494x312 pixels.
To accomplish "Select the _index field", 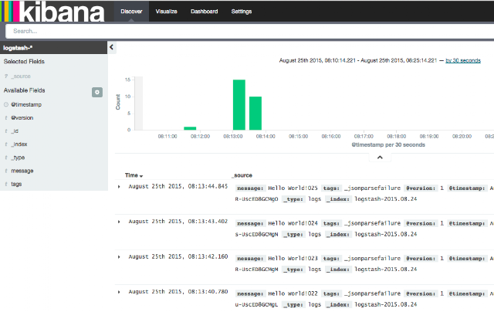I will [19, 144].
